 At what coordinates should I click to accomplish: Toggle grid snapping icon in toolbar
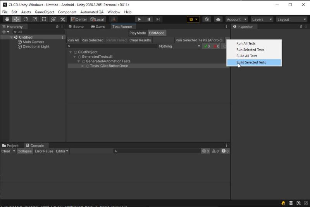point(113,19)
